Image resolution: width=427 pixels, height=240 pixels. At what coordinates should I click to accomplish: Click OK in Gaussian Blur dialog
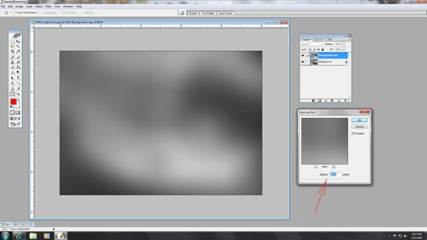point(359,120)
